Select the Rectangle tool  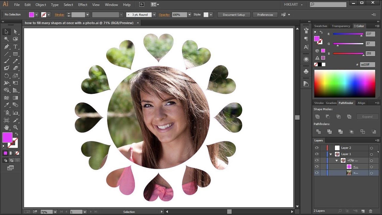[16, 54]
